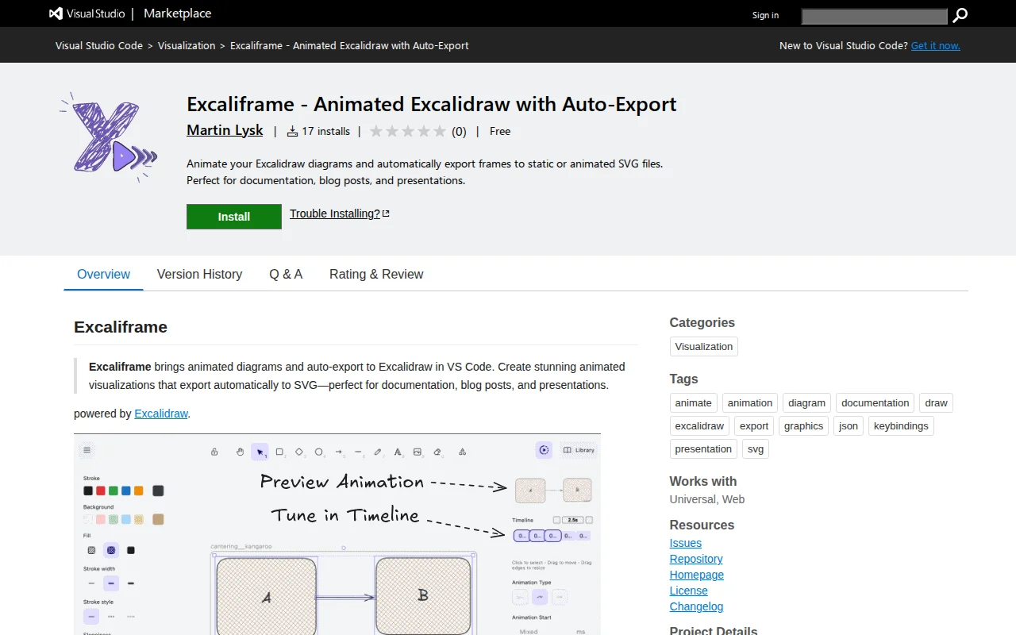Click the 2.5s timeline duration field
Viewport: 1016px width, 635px height.
[x=571, y=520]
